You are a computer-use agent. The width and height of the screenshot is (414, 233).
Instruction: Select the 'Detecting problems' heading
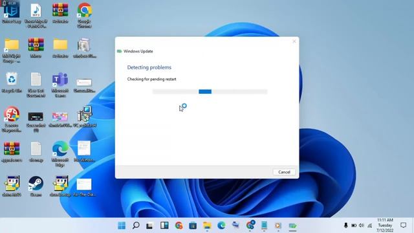[149, 67]
